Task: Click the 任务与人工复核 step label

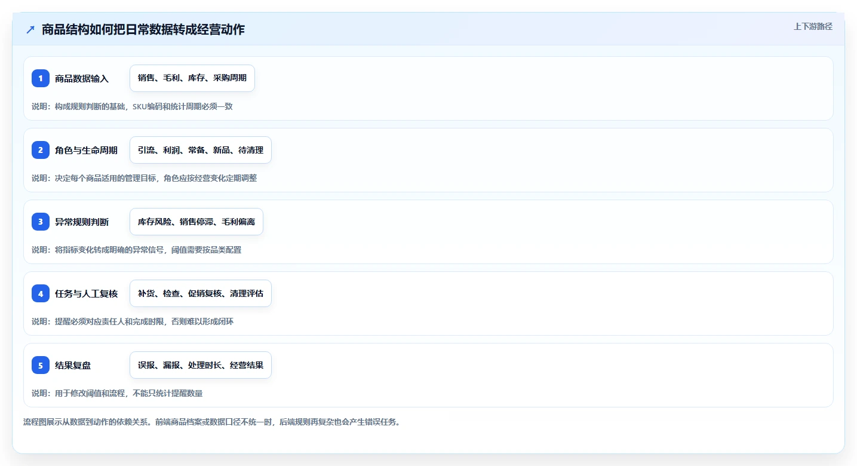Action: [x=86, y=293]
